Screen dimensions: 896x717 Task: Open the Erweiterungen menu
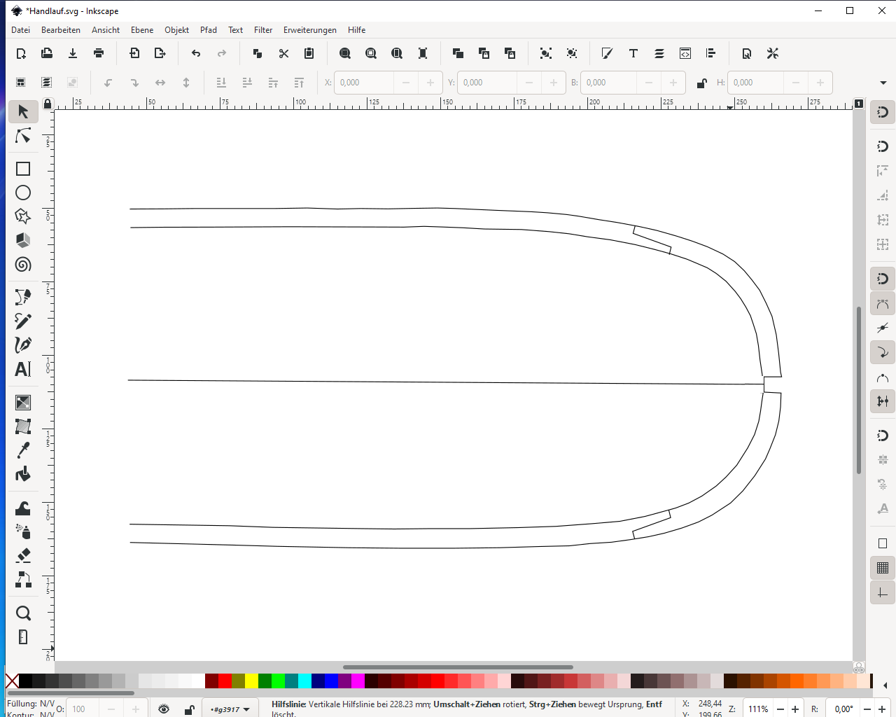pos(309,30)
